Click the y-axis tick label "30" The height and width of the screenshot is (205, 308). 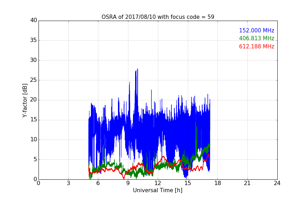coord(34,60)
